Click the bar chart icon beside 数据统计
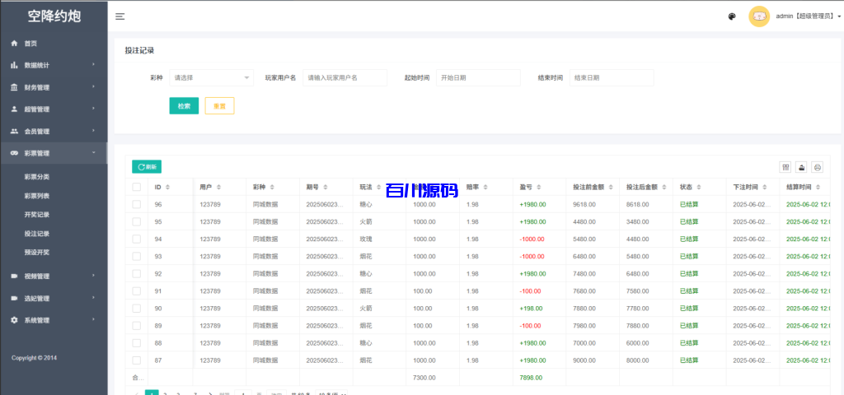Image resolution: width=844 pixels, height=395 pixels. [15, 65]
